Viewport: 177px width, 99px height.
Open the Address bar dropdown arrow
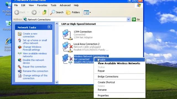click(128, 20)
